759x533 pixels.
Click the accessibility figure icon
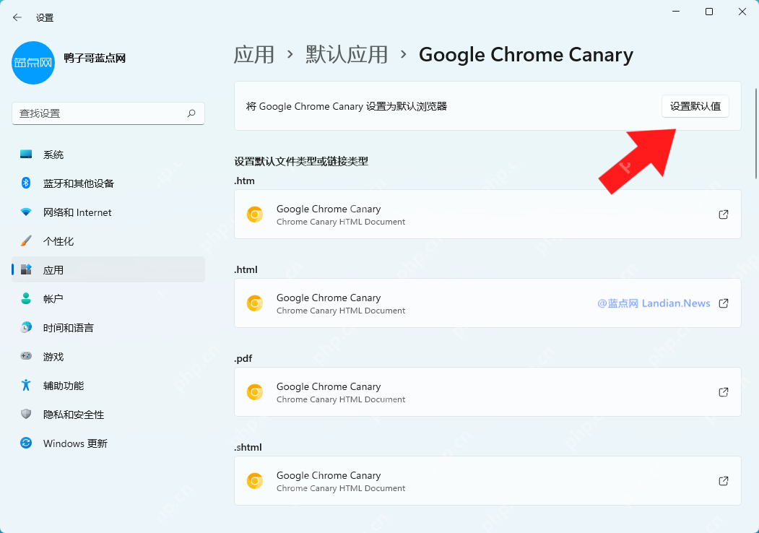[x=26, y=386]
